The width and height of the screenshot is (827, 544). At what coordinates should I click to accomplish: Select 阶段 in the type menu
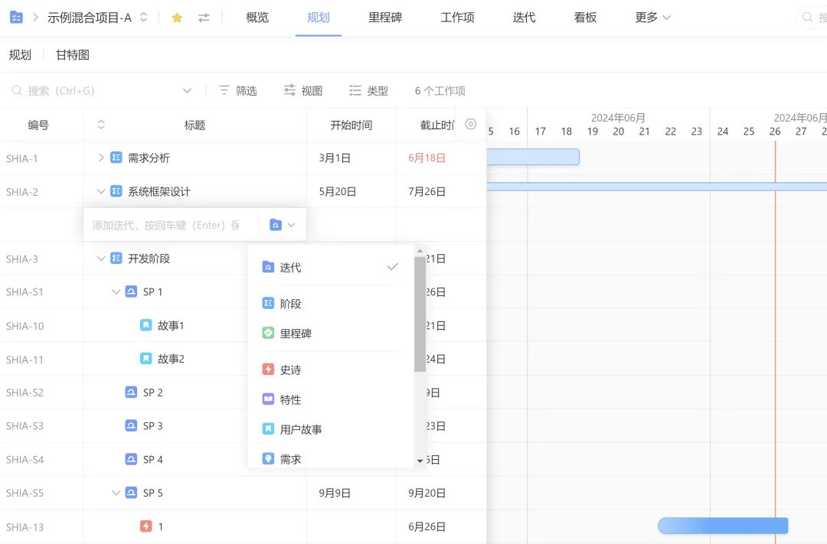tap(330, 304)
